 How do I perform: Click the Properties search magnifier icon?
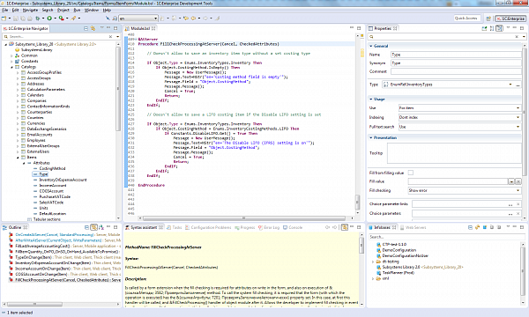[372, 37]
